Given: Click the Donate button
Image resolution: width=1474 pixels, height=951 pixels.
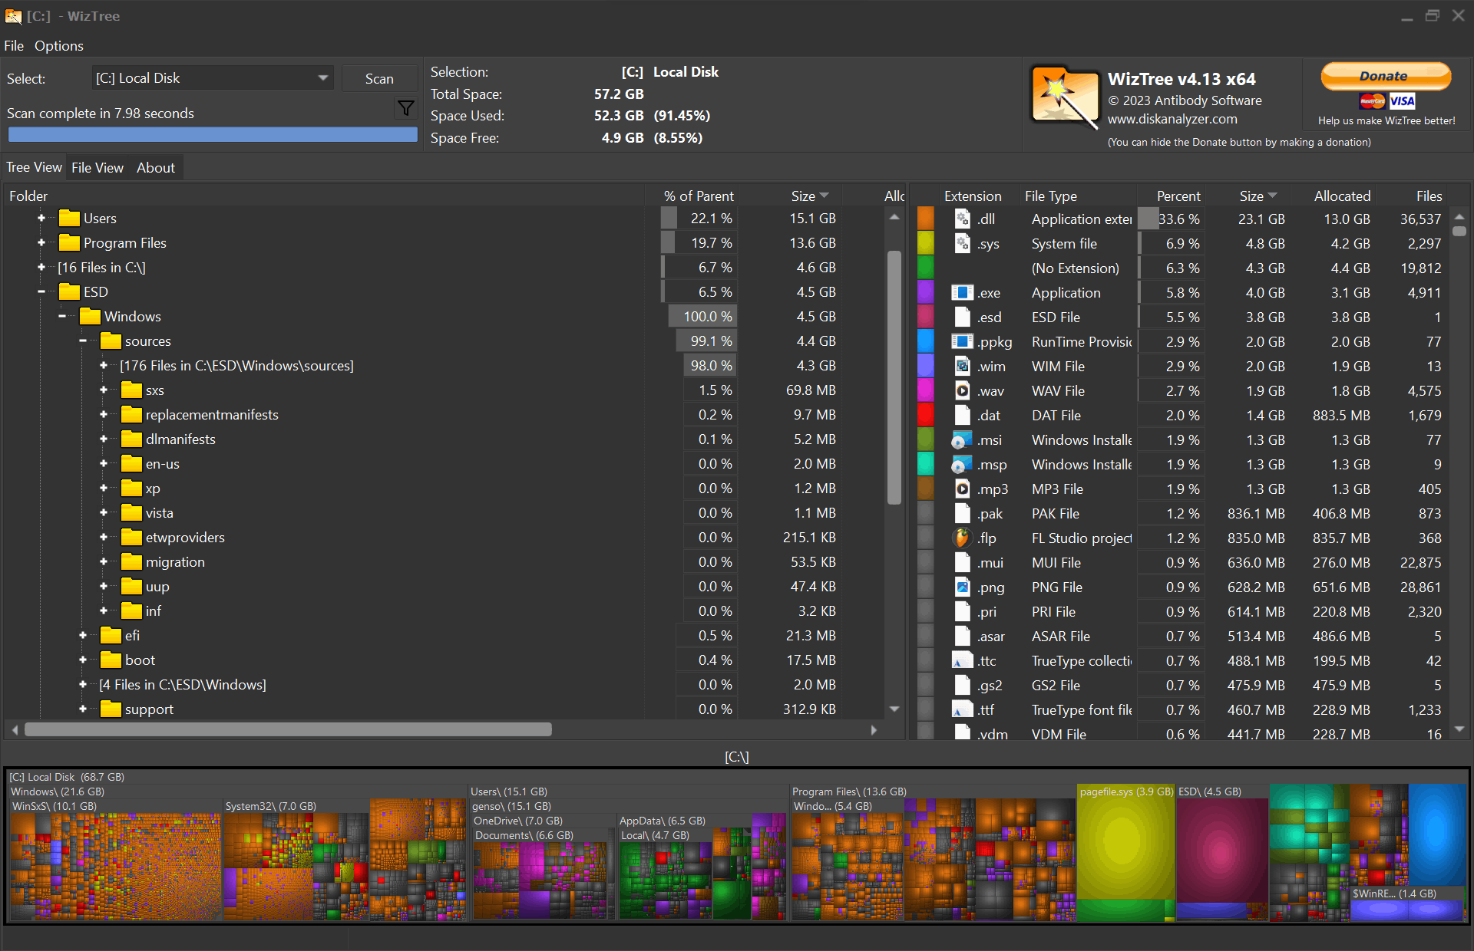Looking at the screenshot, I should (x=1385, y=76).
